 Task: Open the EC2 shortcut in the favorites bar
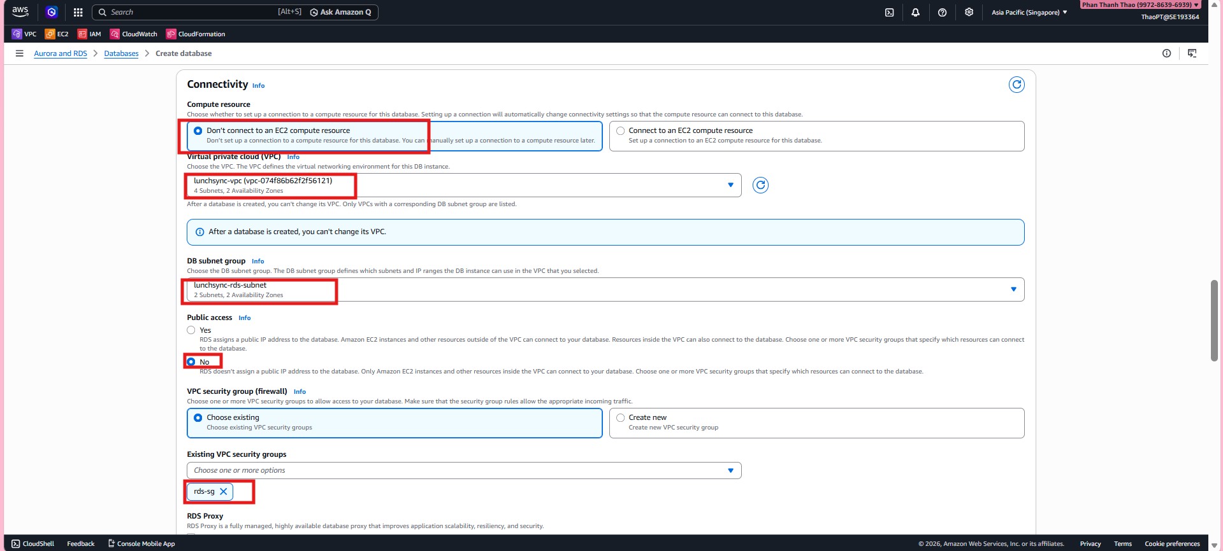click(57, 34)
